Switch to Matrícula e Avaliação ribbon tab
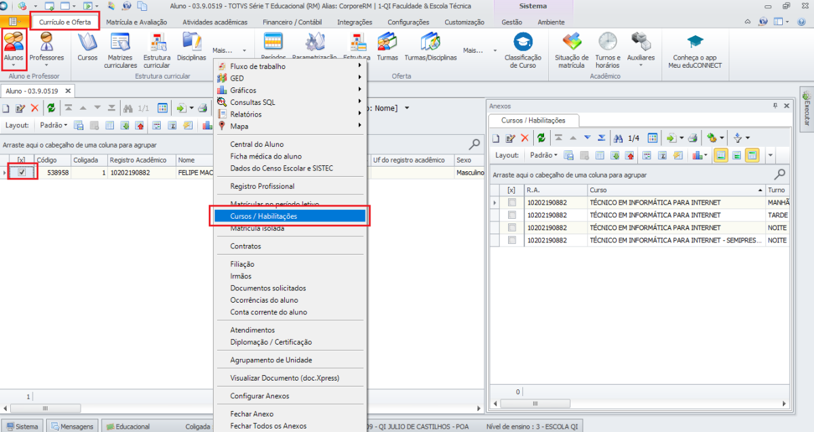 [x=139, y=22]
